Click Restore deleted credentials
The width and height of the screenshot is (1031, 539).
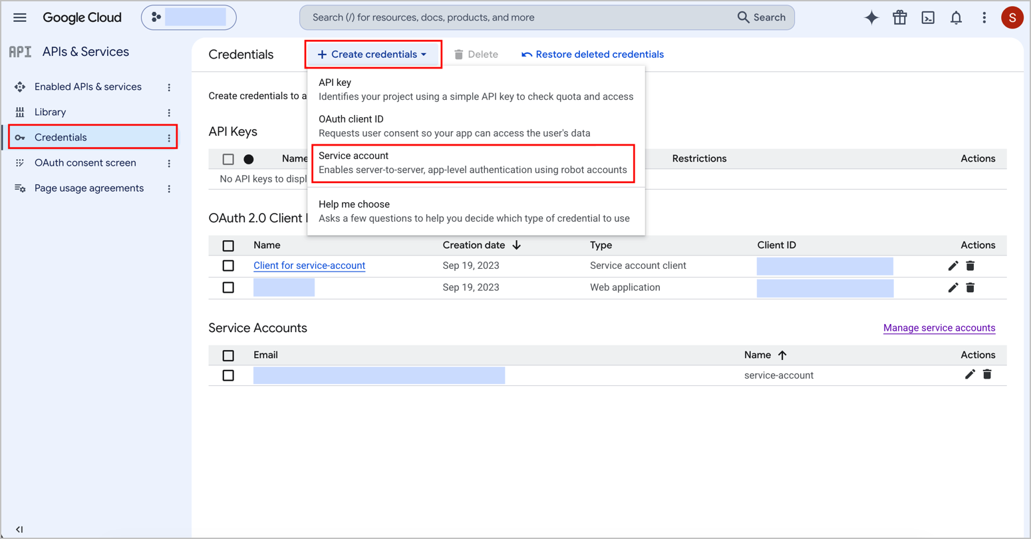(592, 55)
